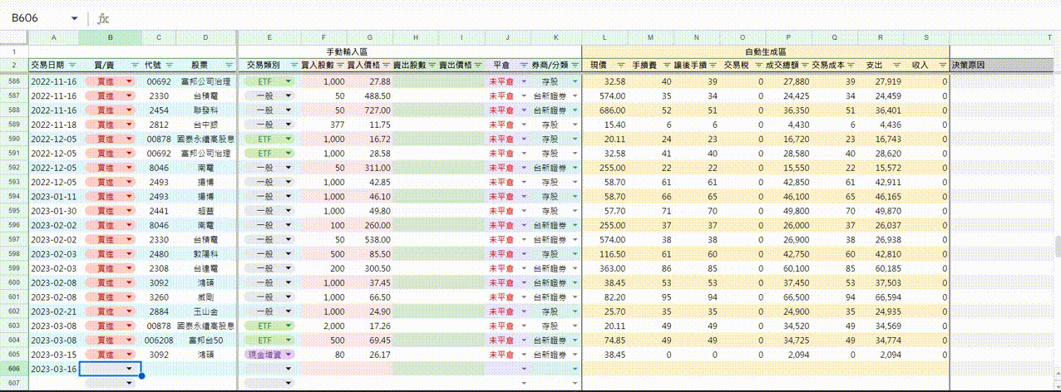Open the 一般 dropdown for 玉山金 row
The width and height of the screenshot is (1061, 392).
pos(289,311)
